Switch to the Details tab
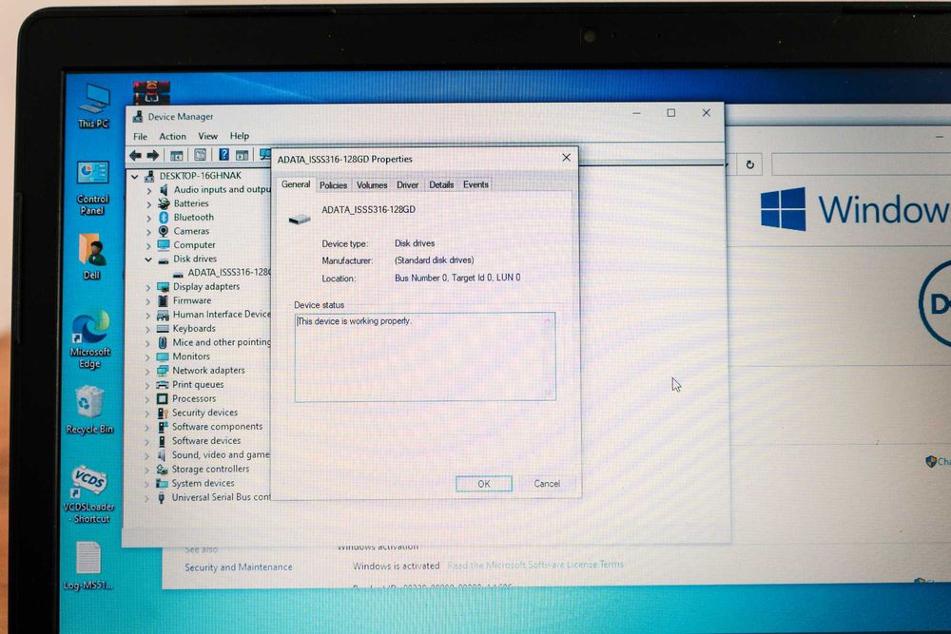 click(441, 184)
